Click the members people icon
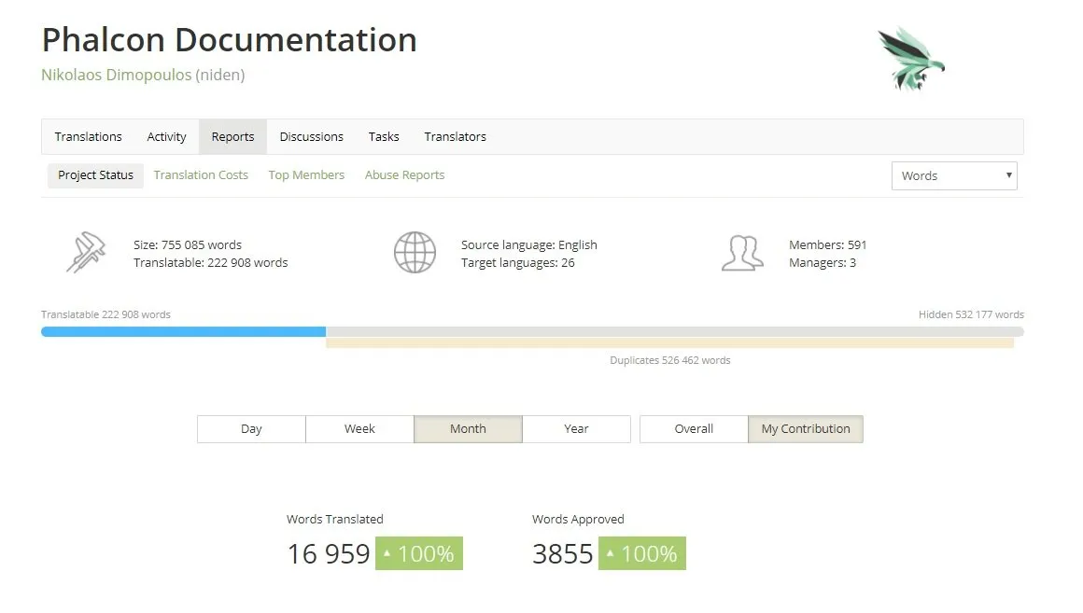The height and width of the screenshot is (613, 1083). [x=742, y=253]
